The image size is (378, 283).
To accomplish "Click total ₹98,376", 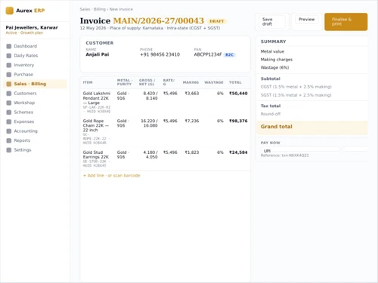I will (x=238, y=121).
